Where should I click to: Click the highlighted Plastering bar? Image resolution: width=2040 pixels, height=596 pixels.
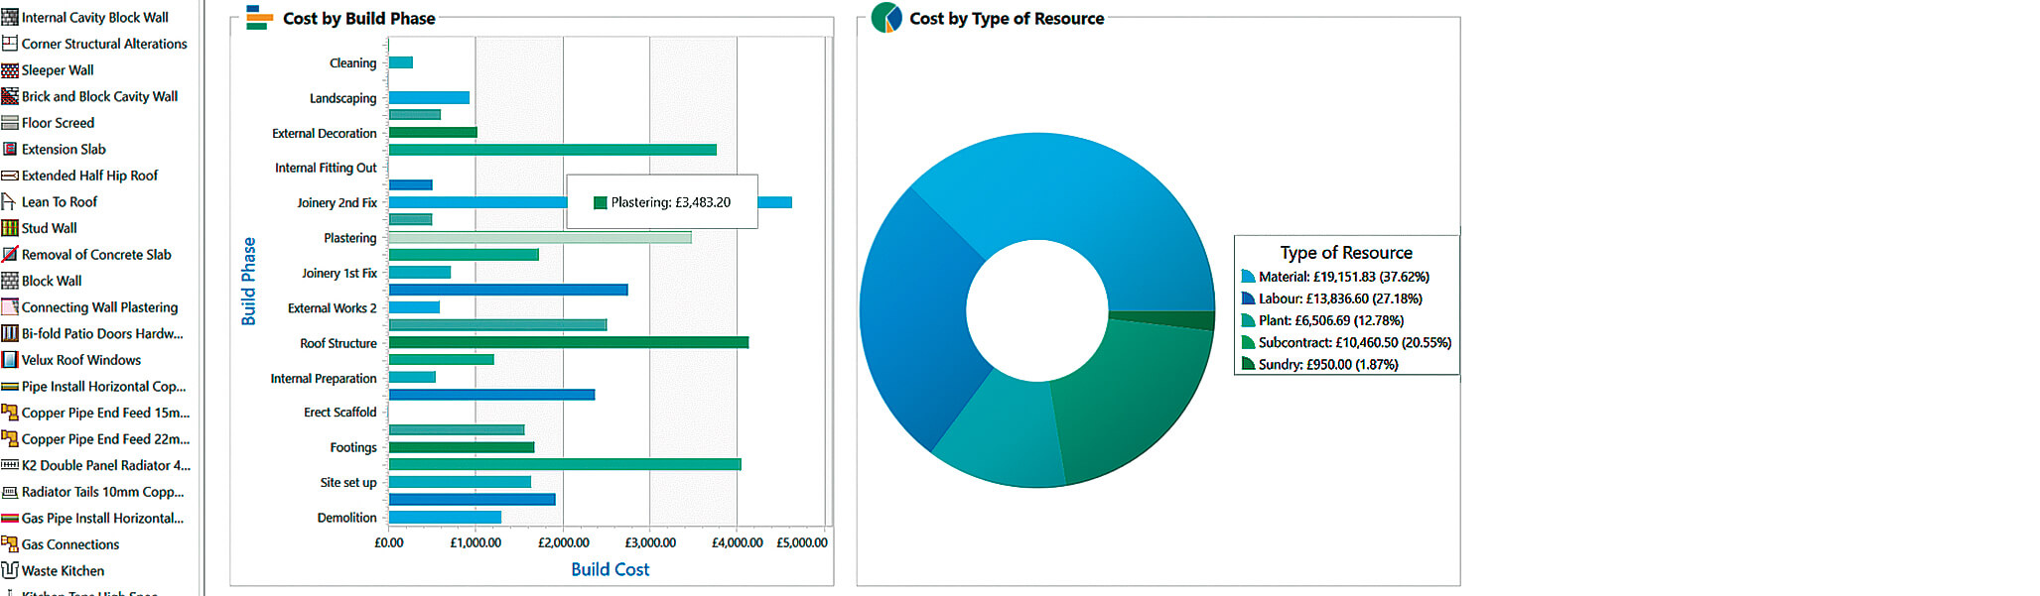point(539,238)
